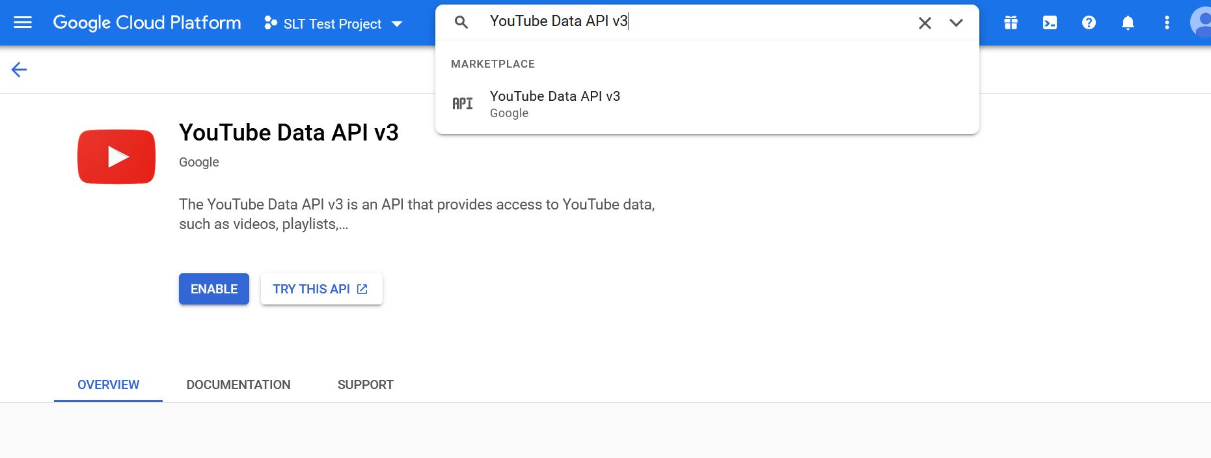Open the notifications bell

tap(1128, 23)
